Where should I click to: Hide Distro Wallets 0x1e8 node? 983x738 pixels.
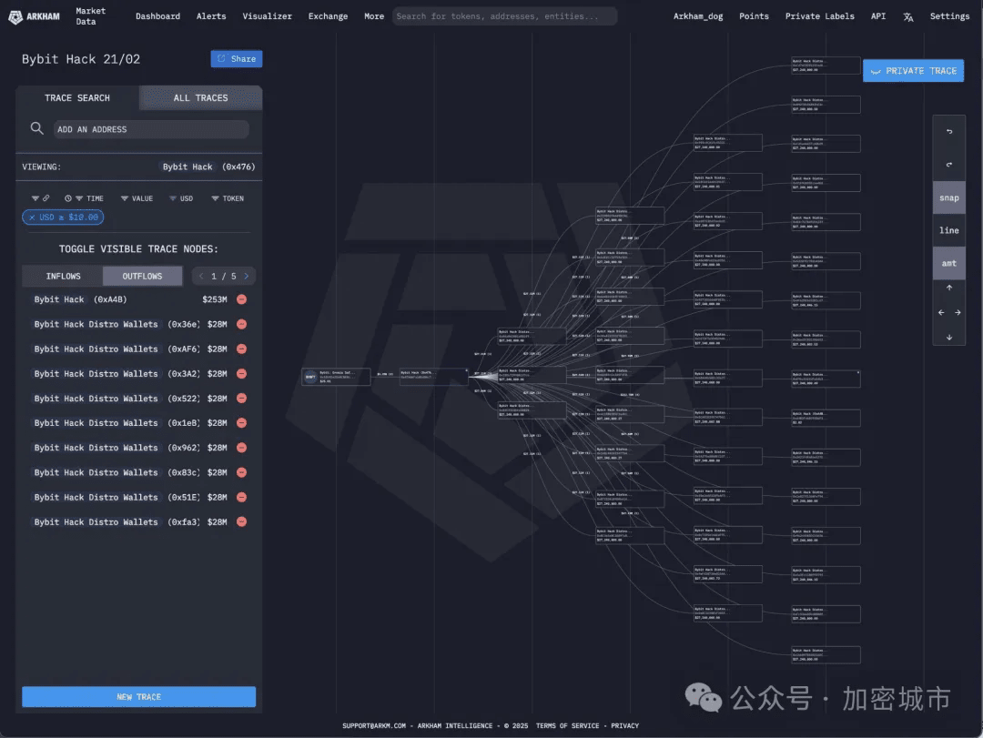coord(241,422)
